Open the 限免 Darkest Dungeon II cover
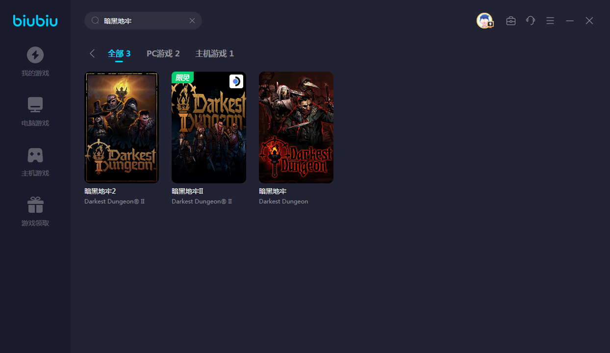Image resolution: width=610 pixels, height=353 pixels. [x=209, y=127]
